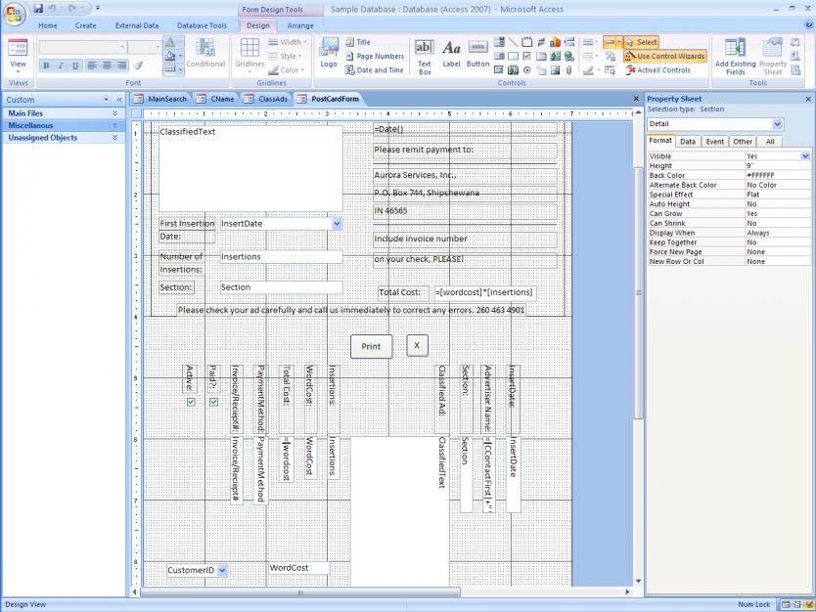The width and height of the screenshot is (816, 612).
Task: Click the ActiveX Controls icon
Action: point(657,70)
